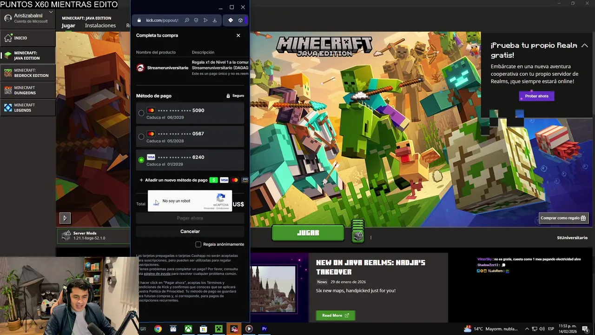Click the skin chest icon beside JUGAR
The width and height of the screenshot is (595, 335).
pyautogui.click(x=357, y=231)
